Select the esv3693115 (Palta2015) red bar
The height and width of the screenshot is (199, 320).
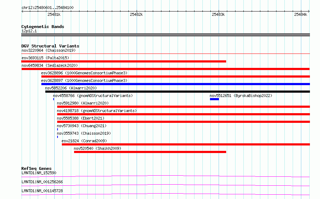click(x=124, y=61)
